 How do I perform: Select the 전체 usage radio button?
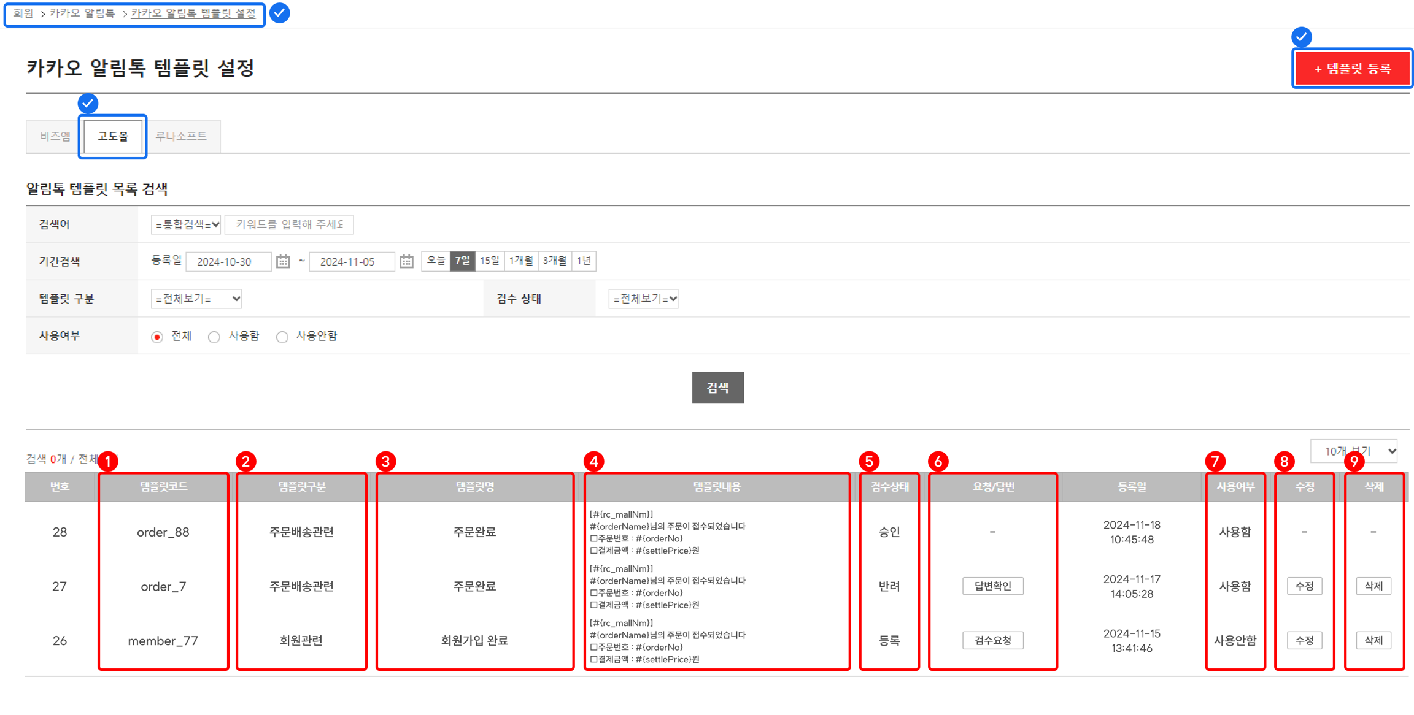click(x=158, y=337)
